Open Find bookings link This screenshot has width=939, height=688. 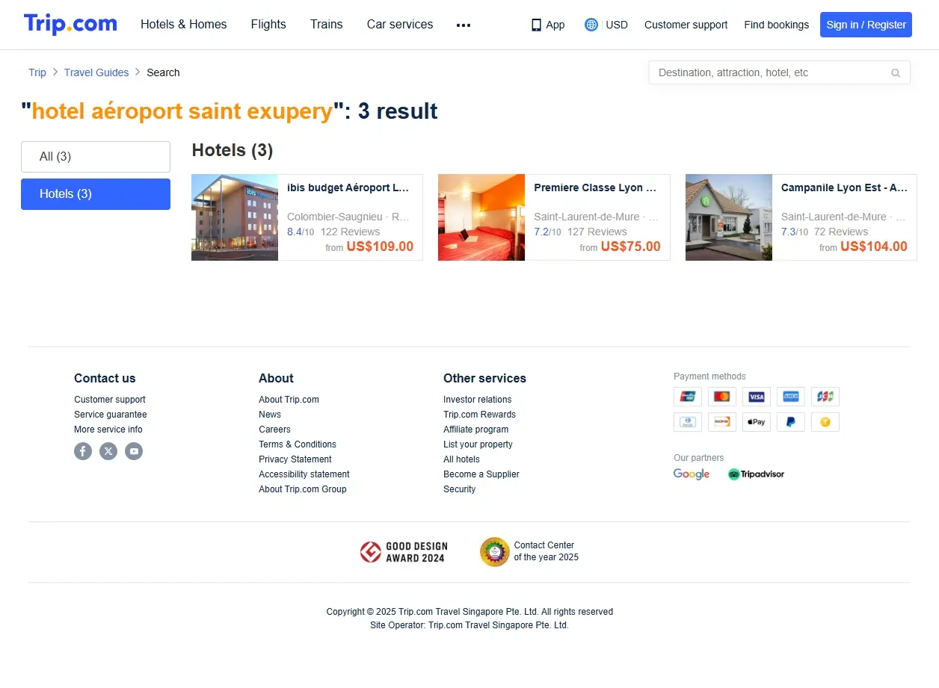pyautogui.click(x=776, y=25)
